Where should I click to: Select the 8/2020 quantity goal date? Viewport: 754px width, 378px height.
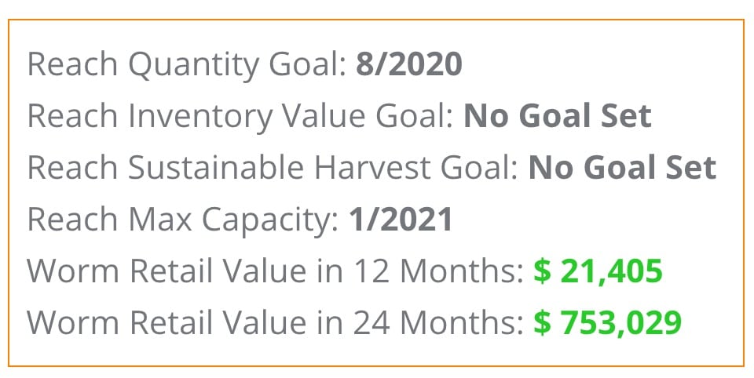(408, 64)
